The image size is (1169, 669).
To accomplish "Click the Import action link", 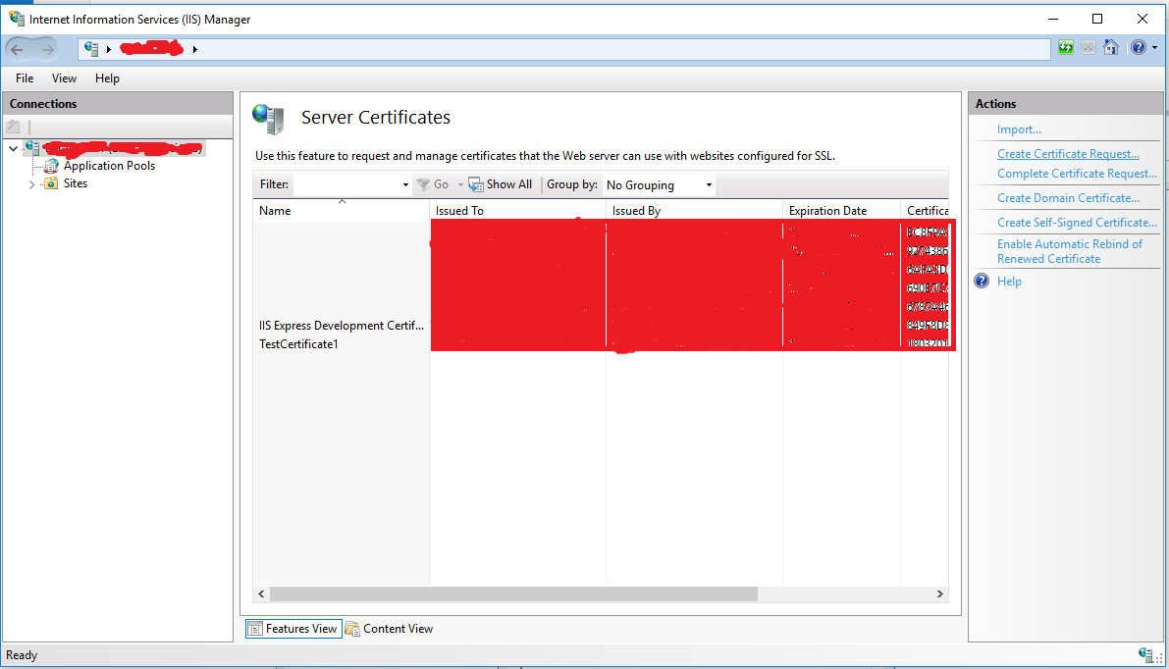I will [1019, 129].
